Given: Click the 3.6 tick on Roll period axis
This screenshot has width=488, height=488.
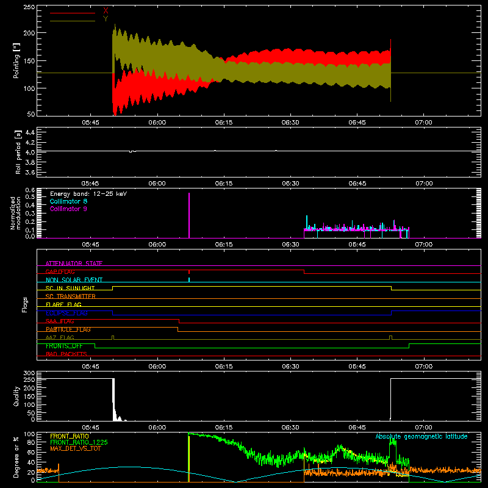Looking at the screenshot, I should pyautogui.click(x=30, y=172).
